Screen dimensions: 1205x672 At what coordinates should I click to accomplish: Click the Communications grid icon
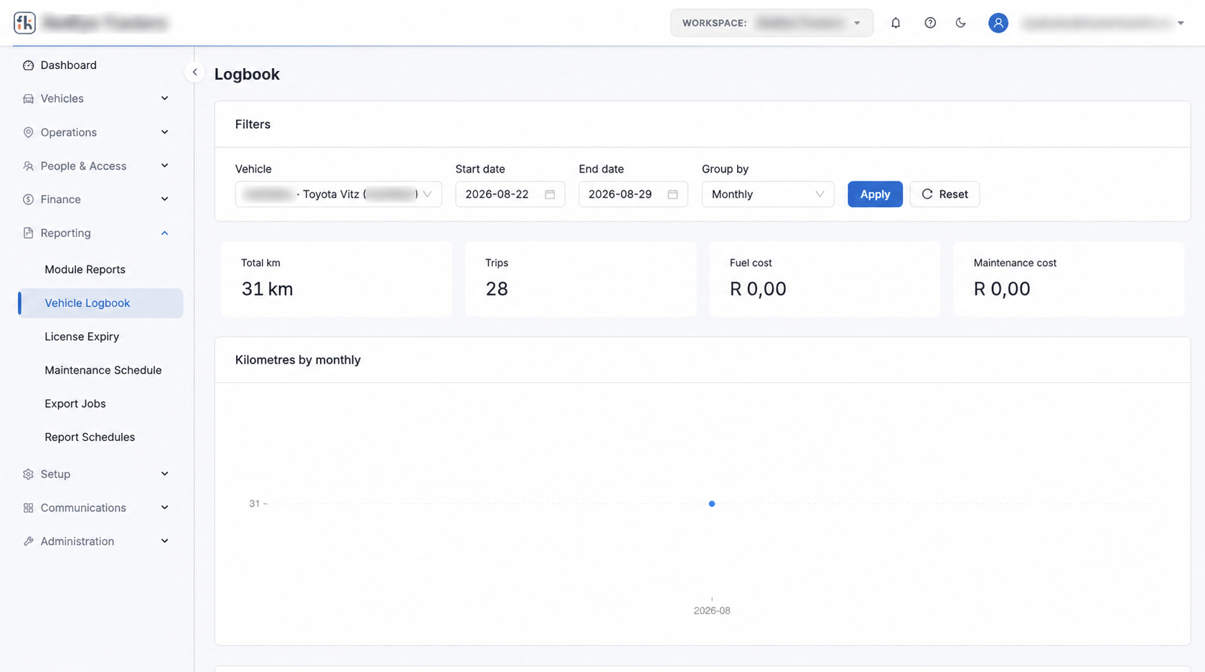pyautogui.click(x=28, y=508)
